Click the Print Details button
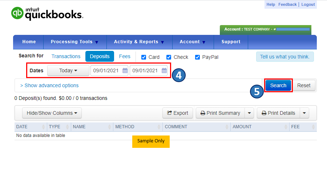The width and height of the screenshot is (327, 170). [278, 113]
